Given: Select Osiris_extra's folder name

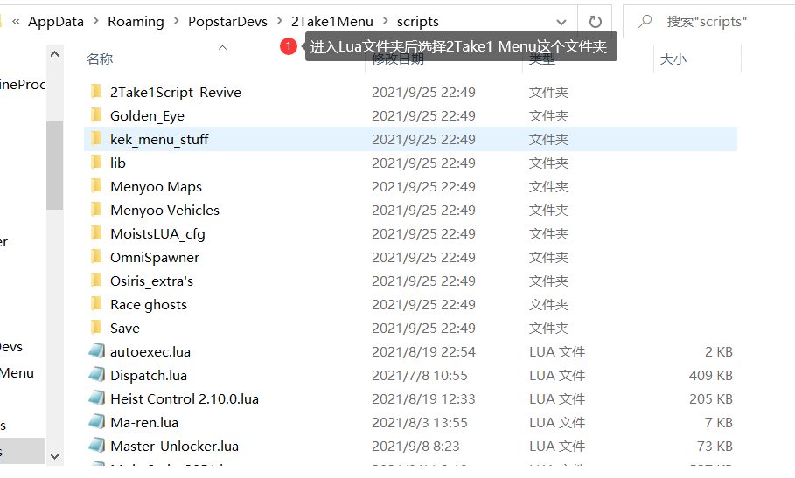Looking at the screenshot, I should [151, 281].
